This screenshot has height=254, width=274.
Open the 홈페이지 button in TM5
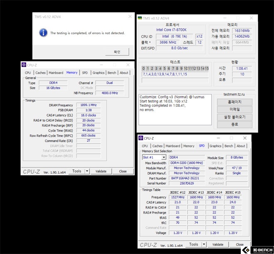(x=235, y=102)
